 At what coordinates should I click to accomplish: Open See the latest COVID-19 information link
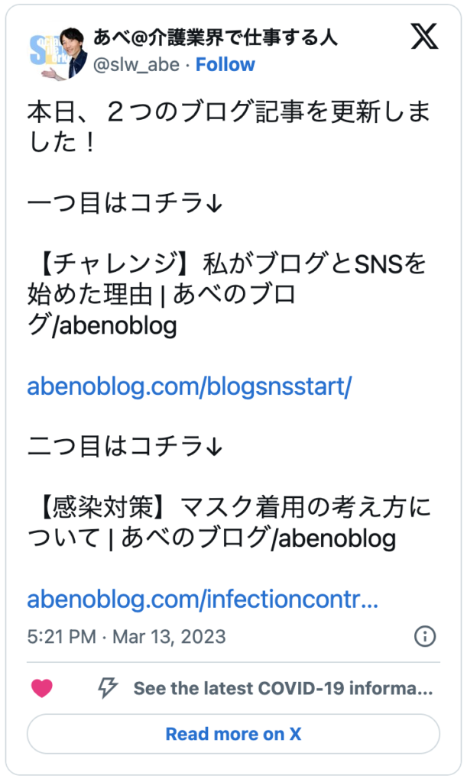point(283,688)
